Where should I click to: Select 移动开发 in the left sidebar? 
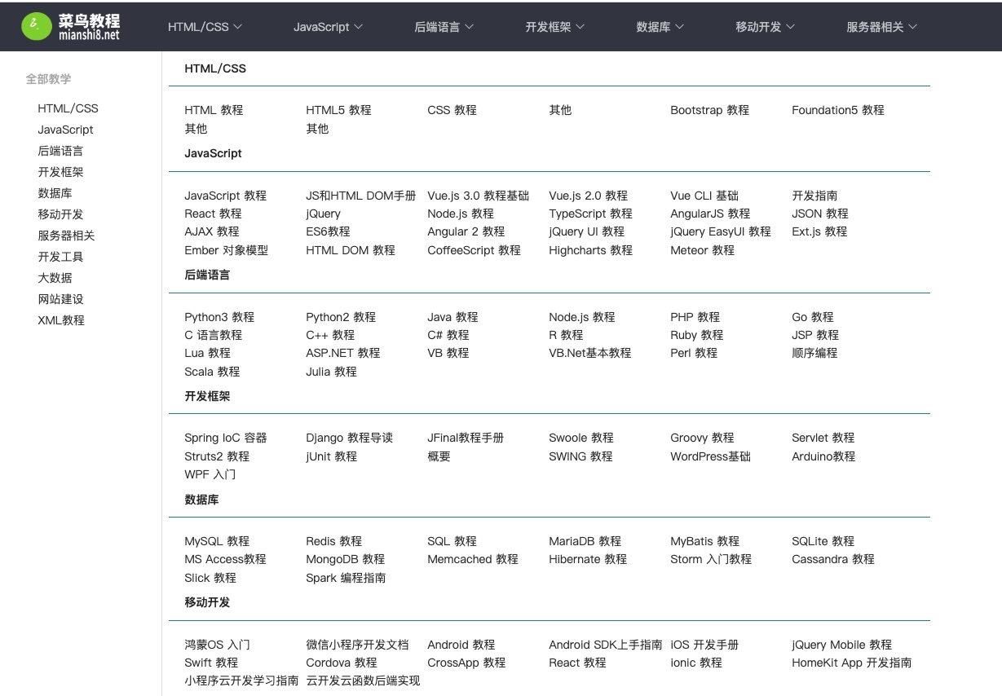60,214
